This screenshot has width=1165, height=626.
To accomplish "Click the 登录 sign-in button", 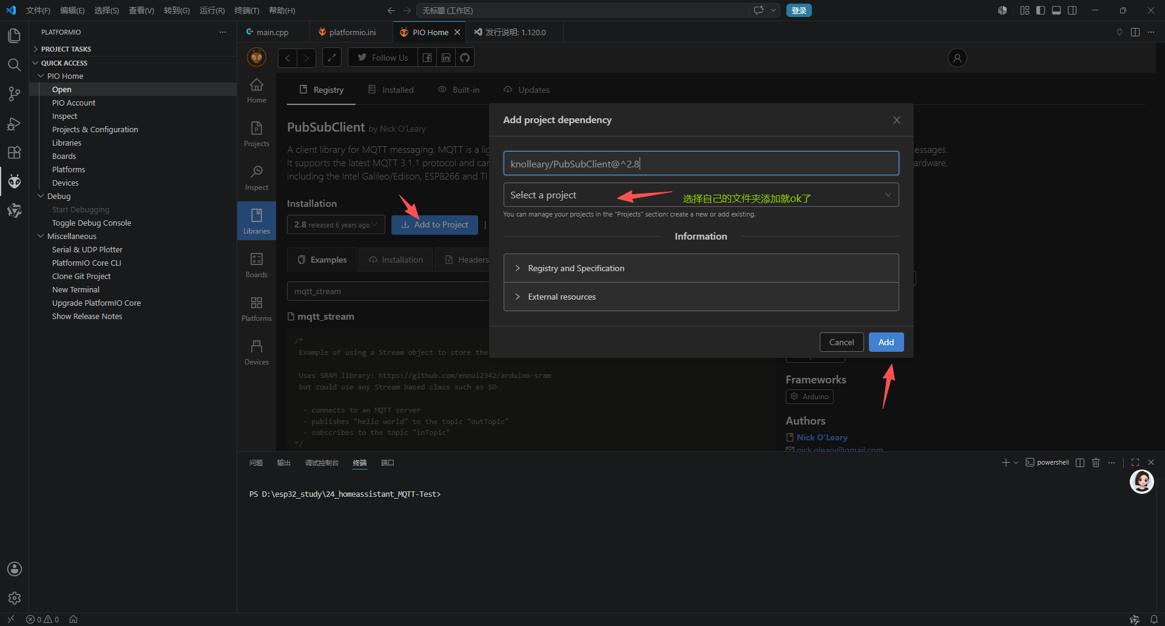I will click(x=799, y=10).
